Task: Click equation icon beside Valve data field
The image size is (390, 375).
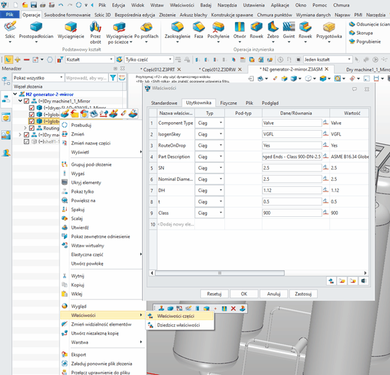Action: click(x=326, y=122)
